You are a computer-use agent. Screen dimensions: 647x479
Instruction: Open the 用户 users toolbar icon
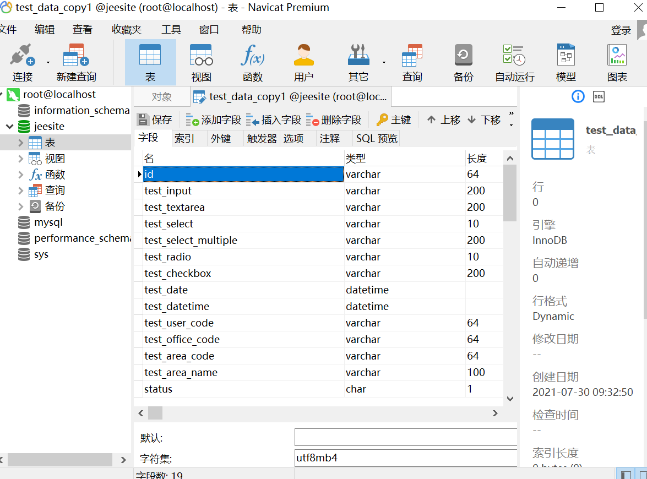[304, 63]
